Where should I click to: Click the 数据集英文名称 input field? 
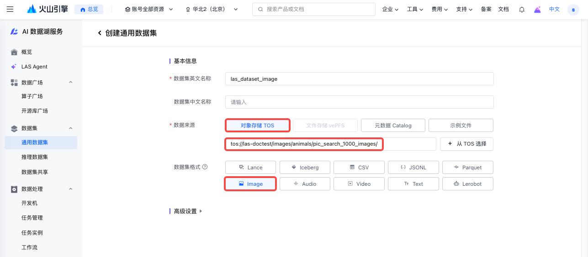(360, 79)
